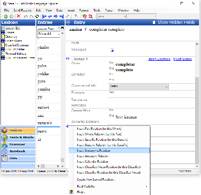The height and width of the screenshot is (195, 201).
Task: Click the gray Forward history toolbar icon
Action: (11, 16)
